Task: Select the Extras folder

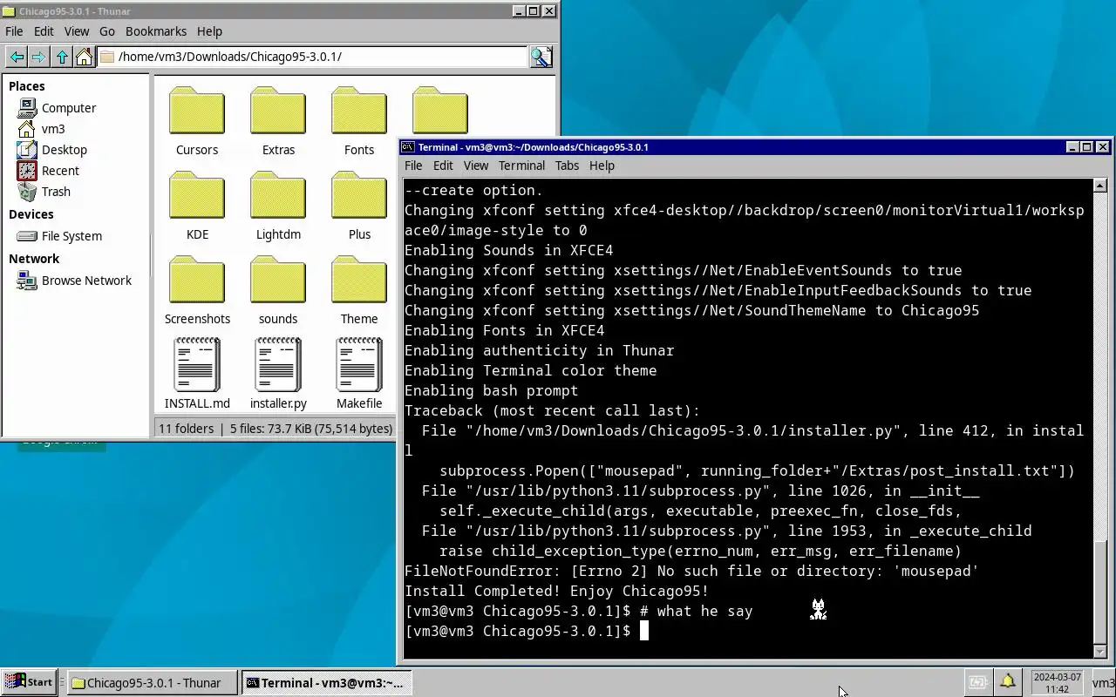Action: pos(278,122)
